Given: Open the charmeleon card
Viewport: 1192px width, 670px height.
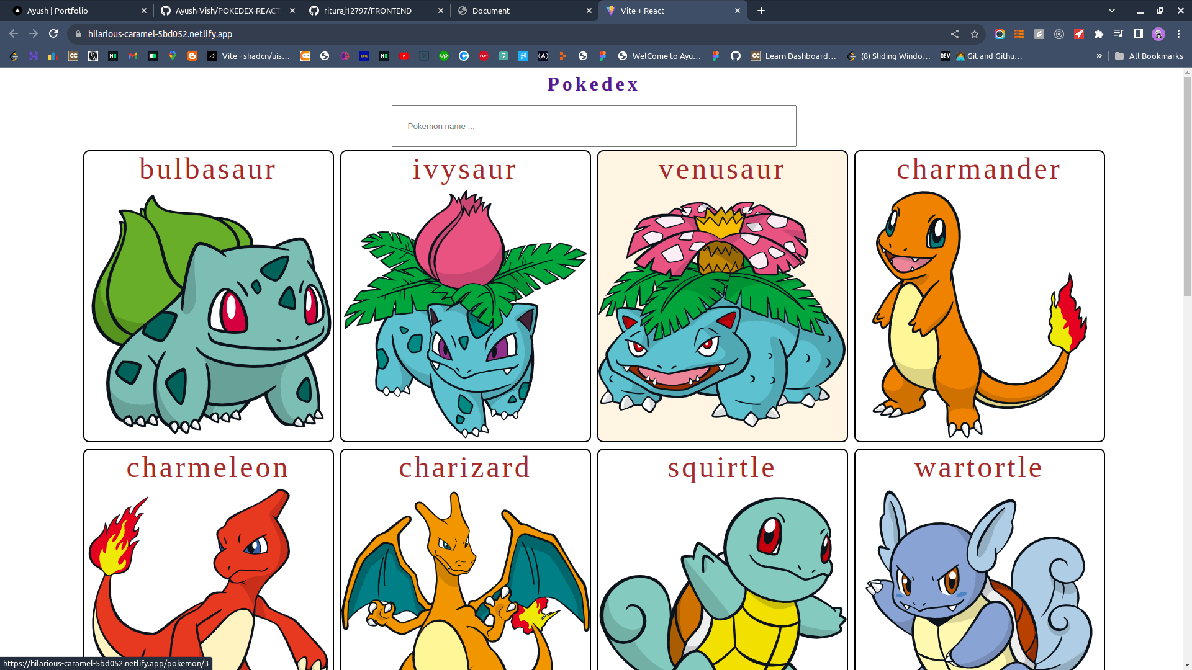Looking at the screenshot, I should pyautogui.click(x=209, y=560).
